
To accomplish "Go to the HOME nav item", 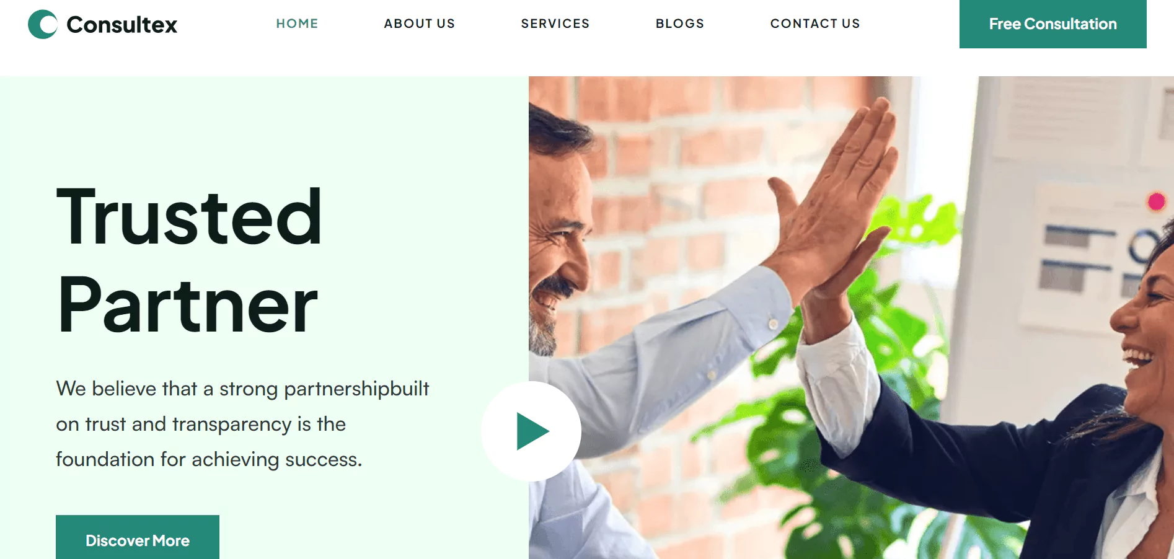I will (x=297, y=24).
